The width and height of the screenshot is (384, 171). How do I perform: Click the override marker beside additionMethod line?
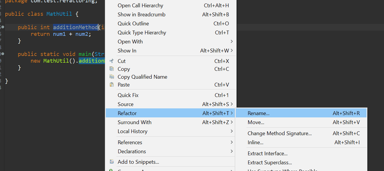click(x=3, y=27)
